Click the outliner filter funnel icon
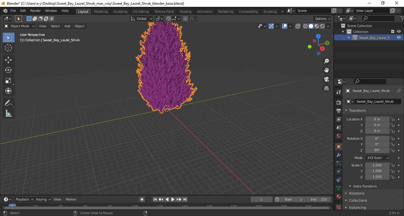Screen dimensions: 404x216 [x=402, y=18]
